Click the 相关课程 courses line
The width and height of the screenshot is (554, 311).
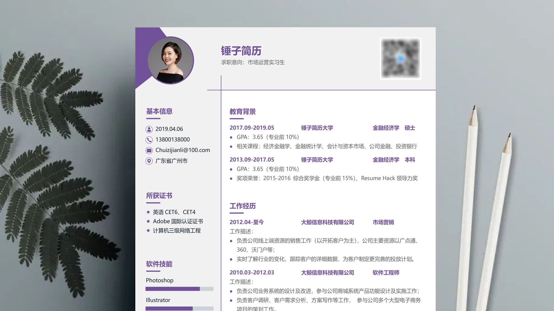327,146
